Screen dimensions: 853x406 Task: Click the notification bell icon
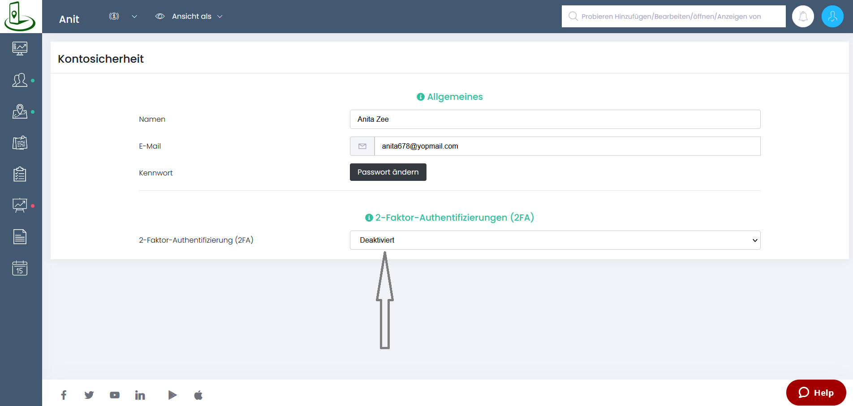[803, 17]
